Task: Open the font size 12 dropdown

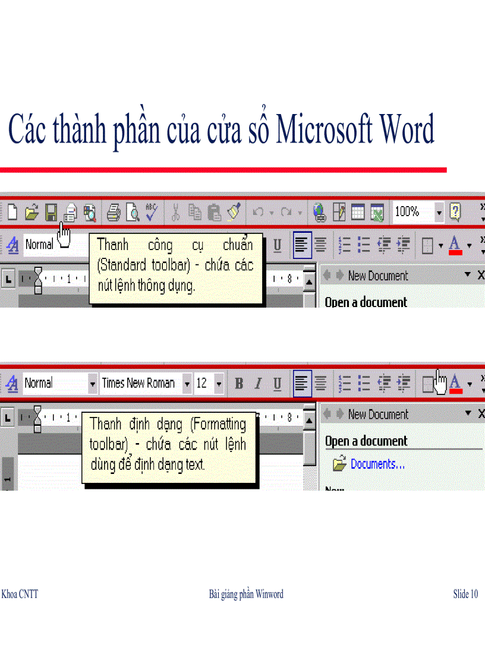Action: (x=218, y=384)
